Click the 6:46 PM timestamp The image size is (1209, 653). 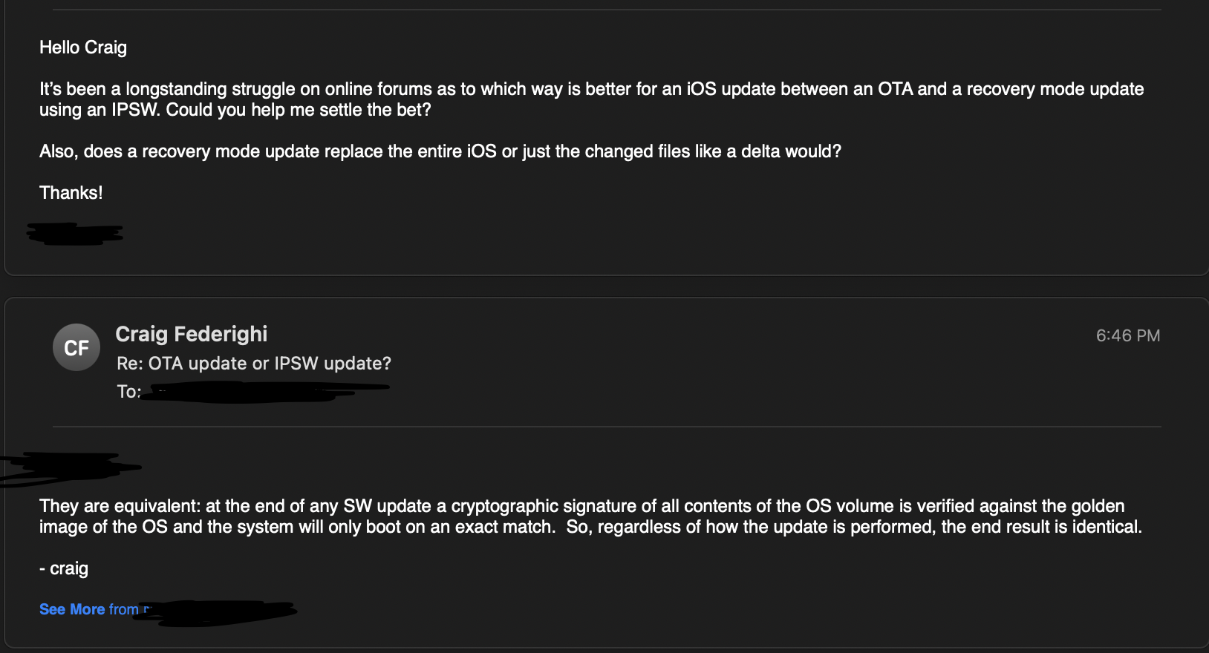[x=1127, y=335]
